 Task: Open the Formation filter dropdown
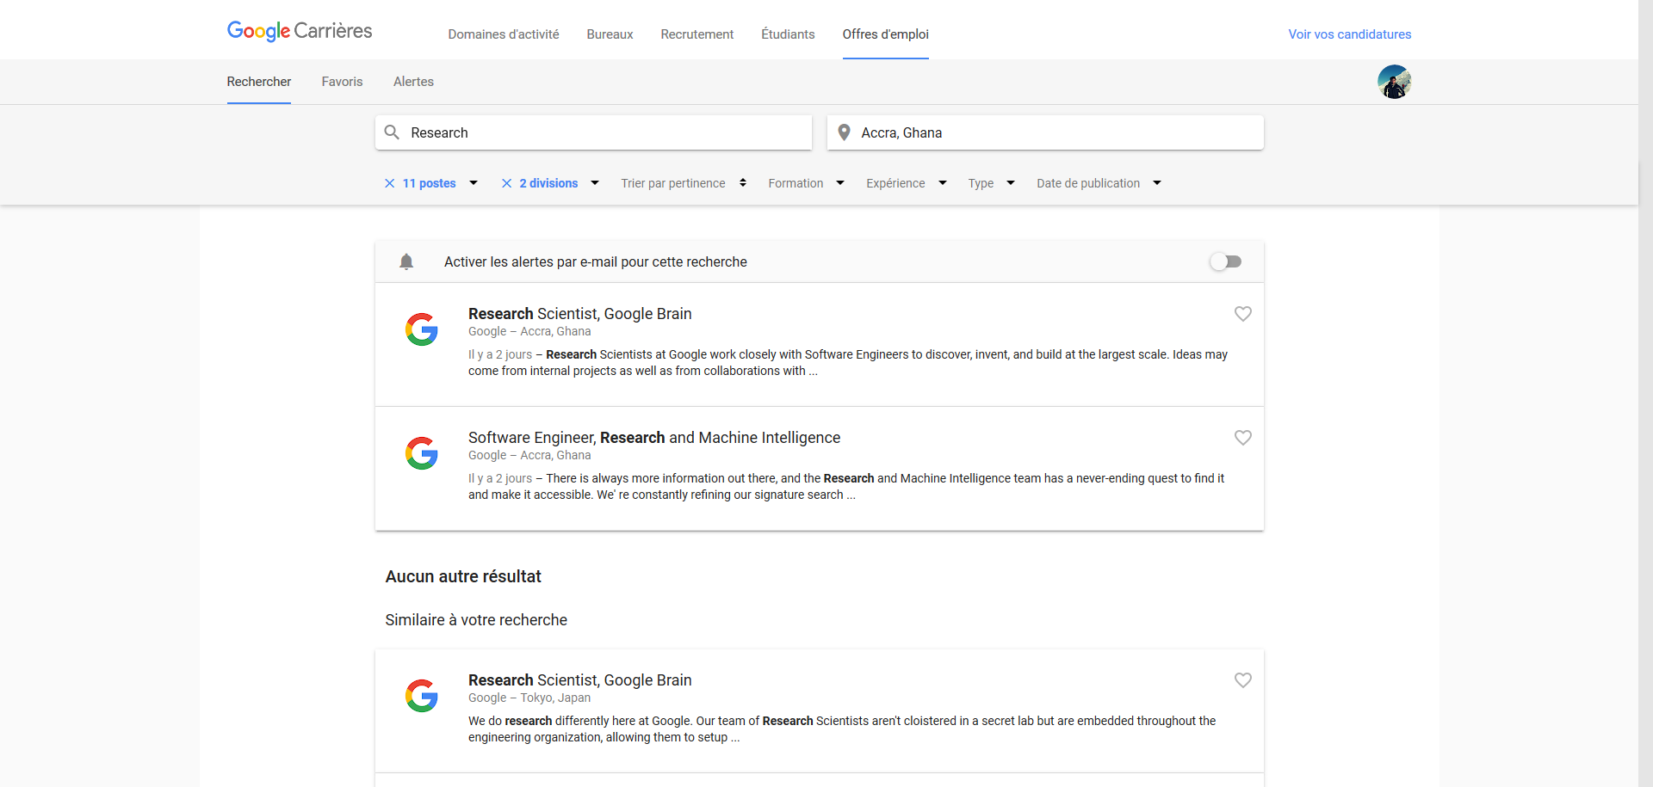coord(806,183)
